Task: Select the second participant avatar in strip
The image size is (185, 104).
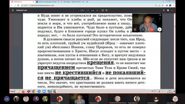Action: [26, 99]
